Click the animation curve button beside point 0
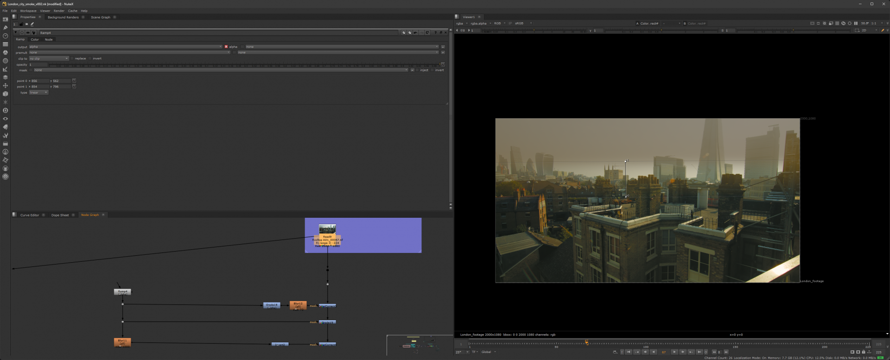The image size is (890, 360). 74,81
